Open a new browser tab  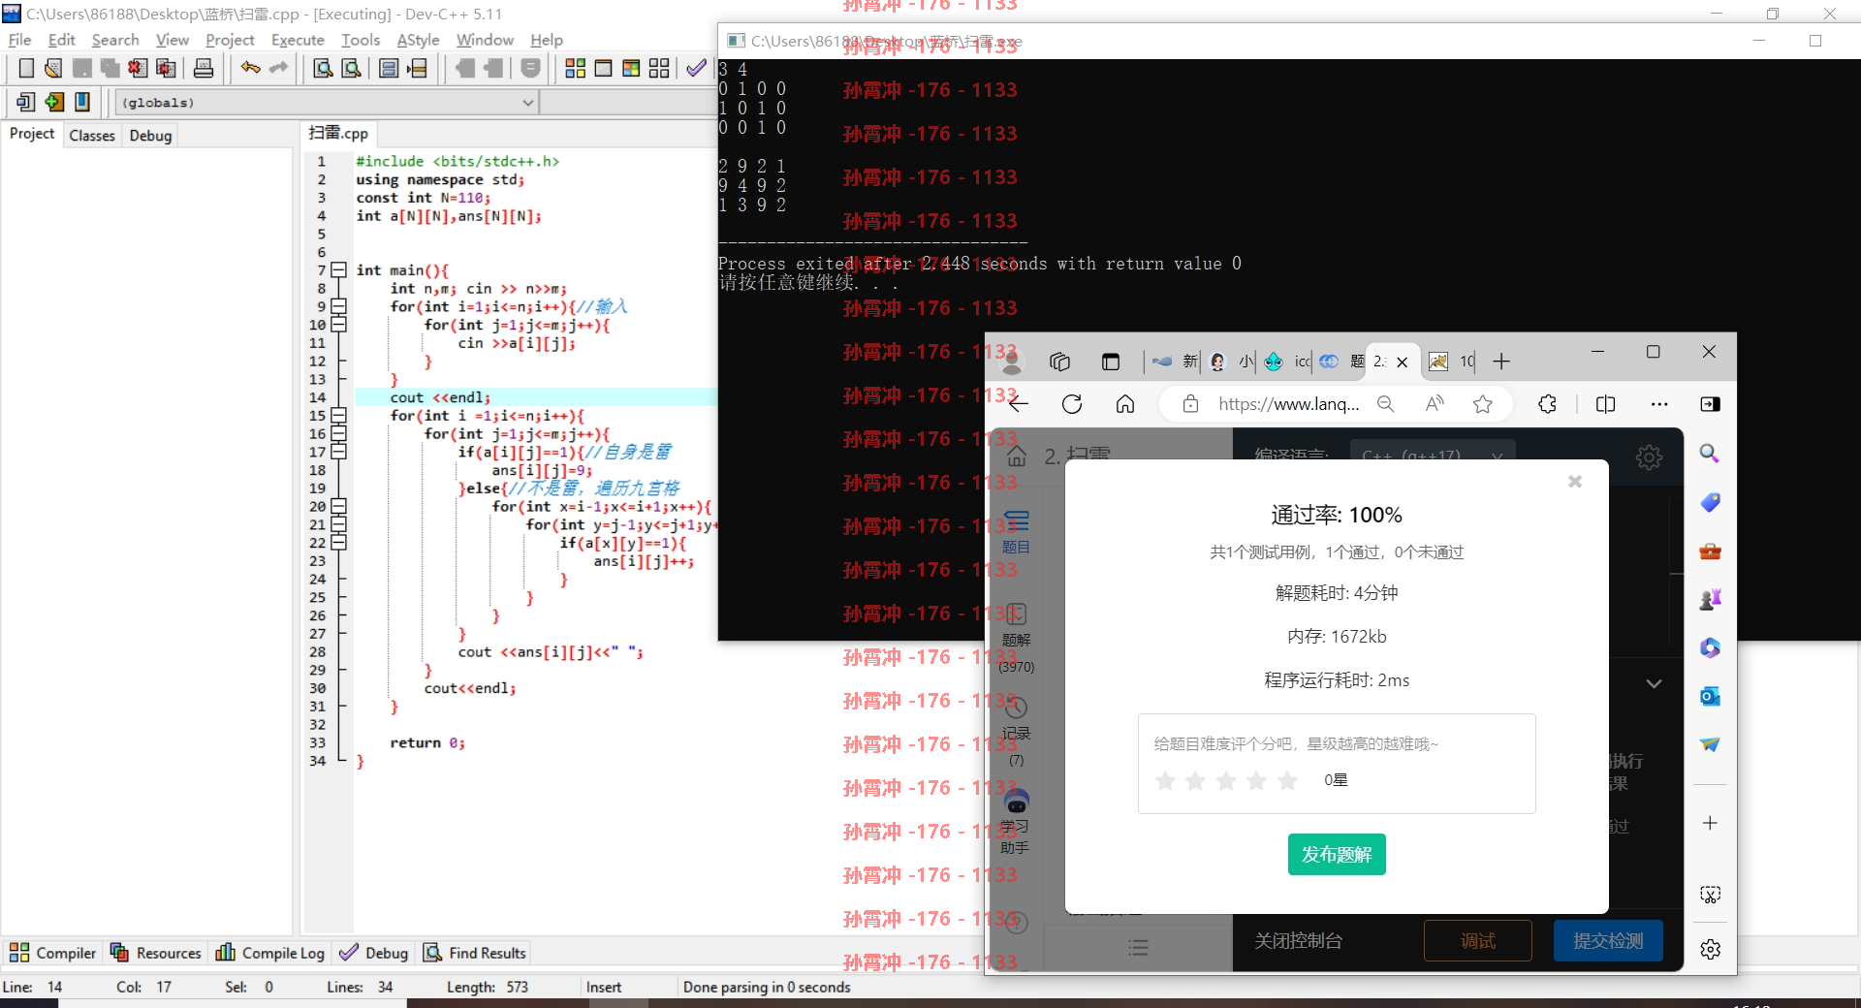pos(1501,362)
